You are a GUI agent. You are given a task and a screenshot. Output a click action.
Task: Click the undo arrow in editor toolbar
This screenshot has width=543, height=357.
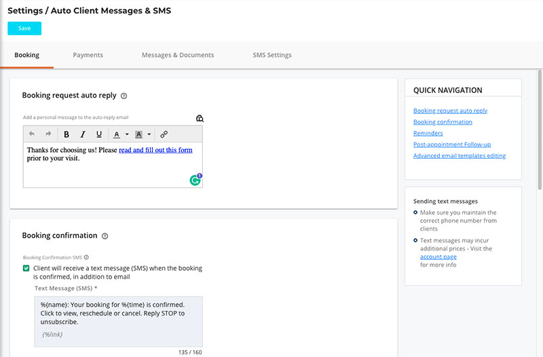[x=32, y=134]
